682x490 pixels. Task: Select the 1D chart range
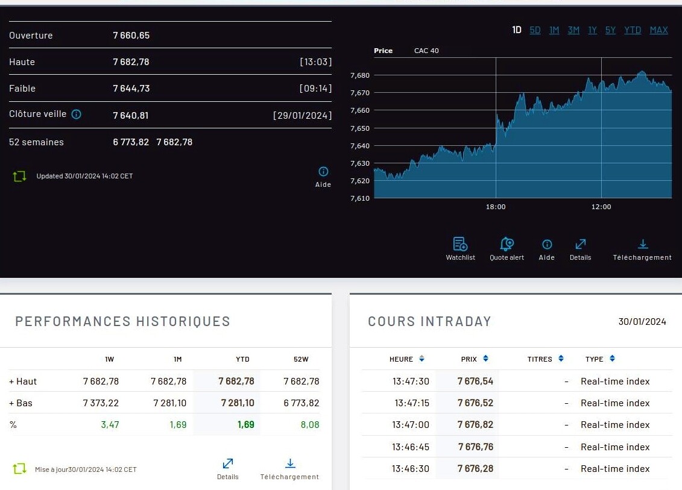(x=516, y=30)
